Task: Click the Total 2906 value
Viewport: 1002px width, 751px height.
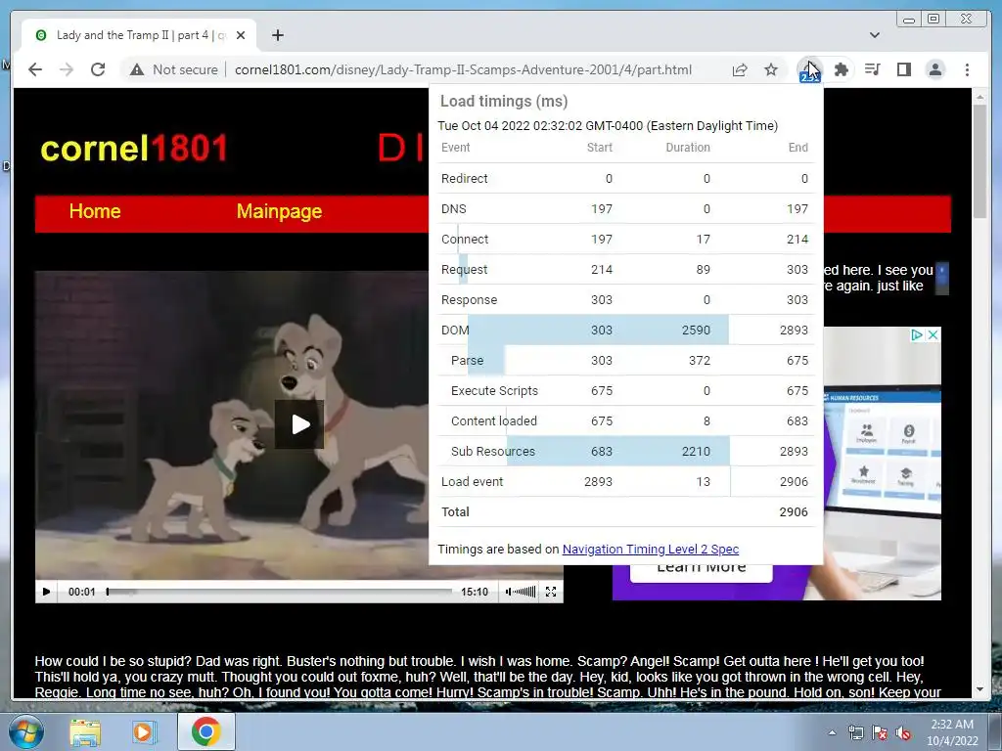Action: click(794, 512)
